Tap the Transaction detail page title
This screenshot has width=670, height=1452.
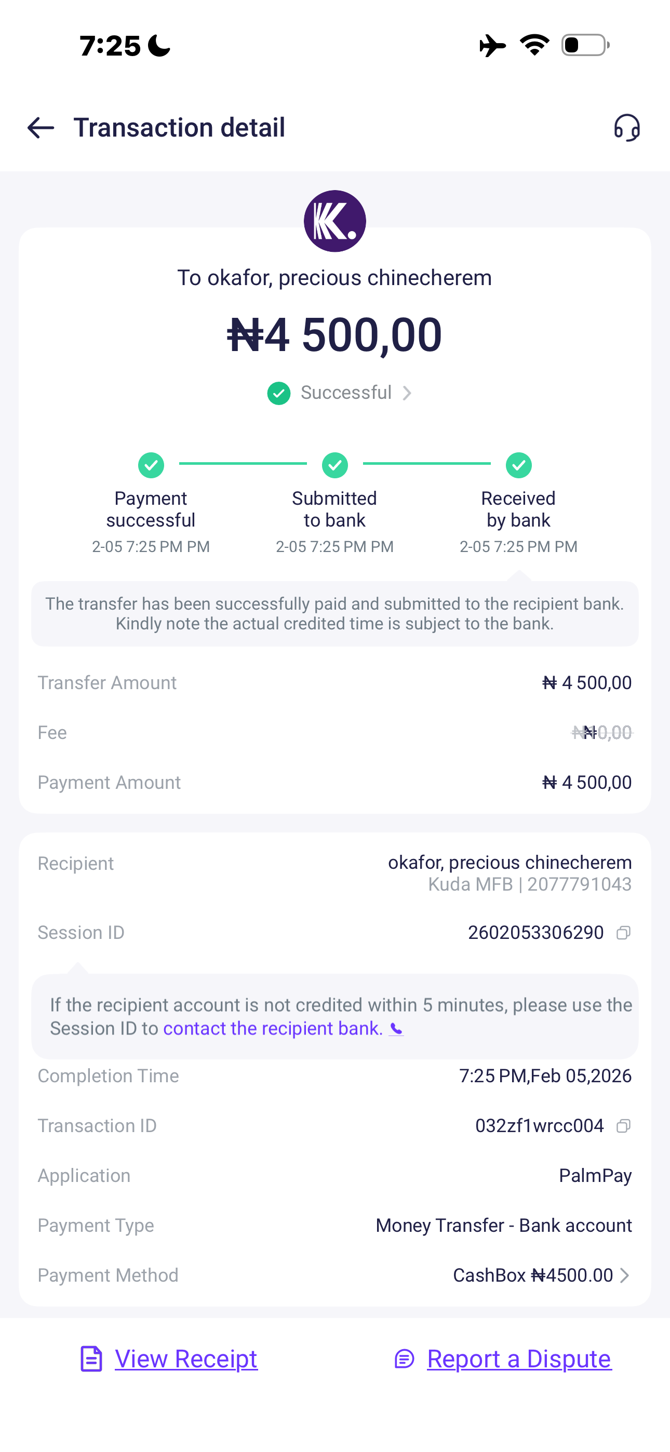pyautogui.click(x=179, y=128)
